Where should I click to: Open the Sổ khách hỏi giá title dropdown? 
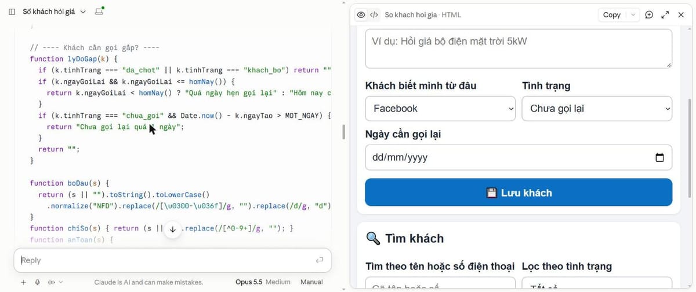click(x=54, y=12)
